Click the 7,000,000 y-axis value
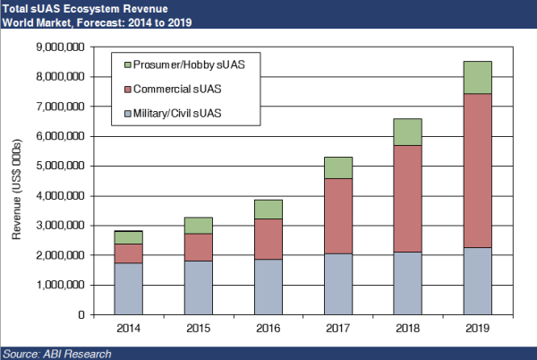The image size is (537, 360). (60, 107)
